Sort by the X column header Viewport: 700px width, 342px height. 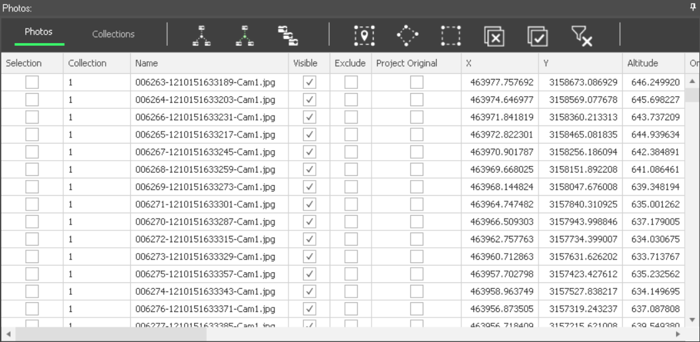[x=500, y=63]
